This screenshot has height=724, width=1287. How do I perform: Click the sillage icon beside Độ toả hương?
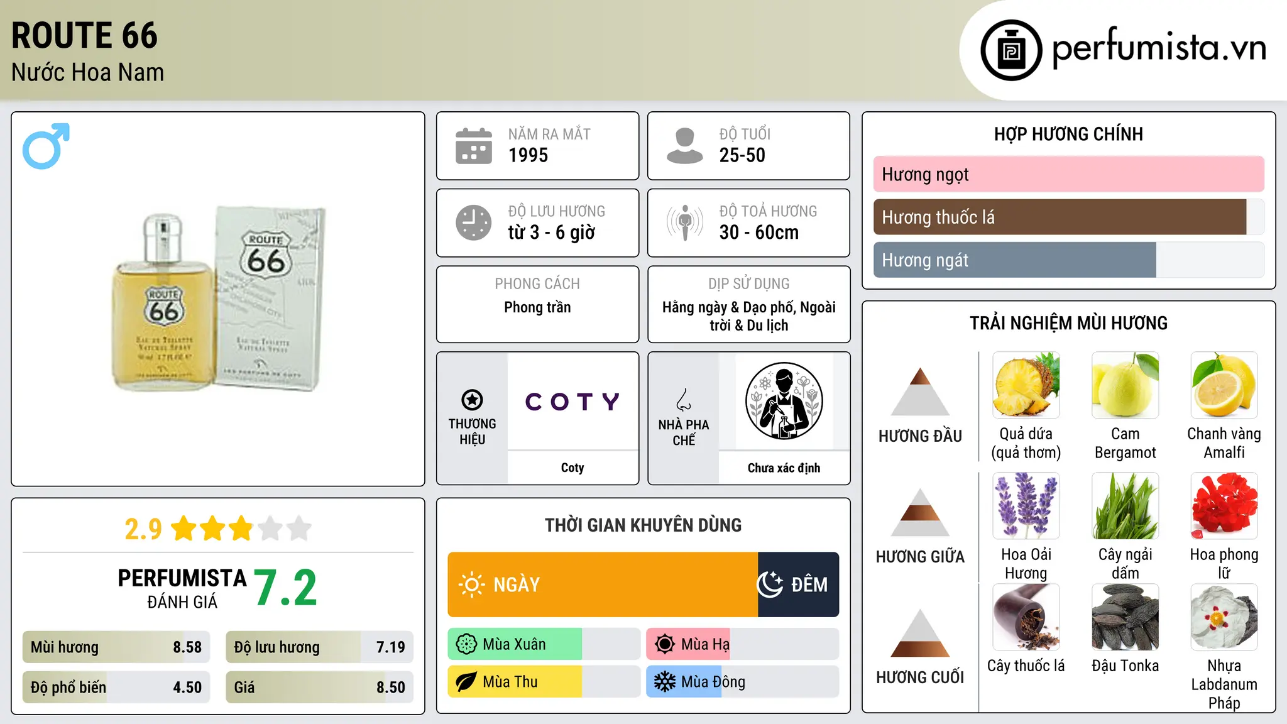tap(685, 222)
